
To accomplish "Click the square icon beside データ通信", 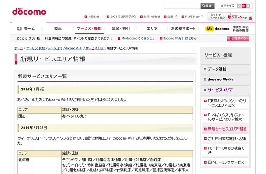I will tap(205, 69).
